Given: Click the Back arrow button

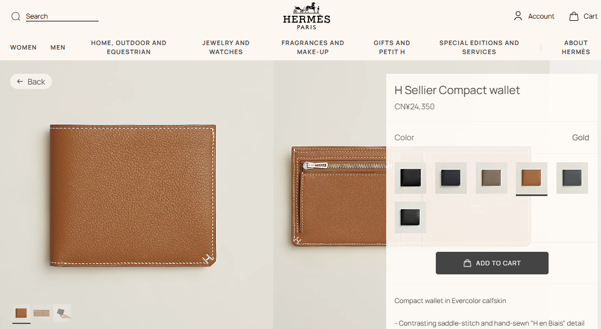Looking at the screenshot, I should click(x=31, y=82).
